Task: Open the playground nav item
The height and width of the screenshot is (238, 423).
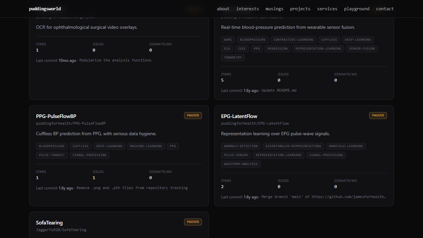Action: pos(357,9)
